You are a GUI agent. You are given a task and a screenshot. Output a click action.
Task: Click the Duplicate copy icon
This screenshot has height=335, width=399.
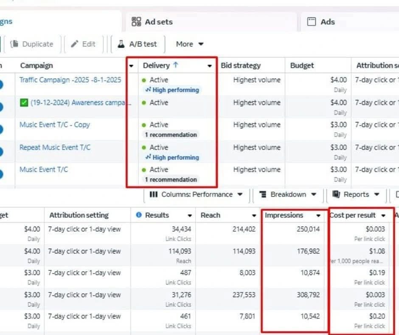tap(15, 44)
